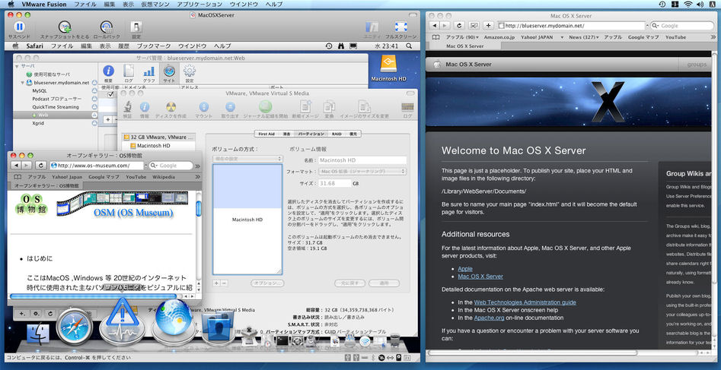Select MySQL service in Server Admin sidebar

tap(40, 90)
